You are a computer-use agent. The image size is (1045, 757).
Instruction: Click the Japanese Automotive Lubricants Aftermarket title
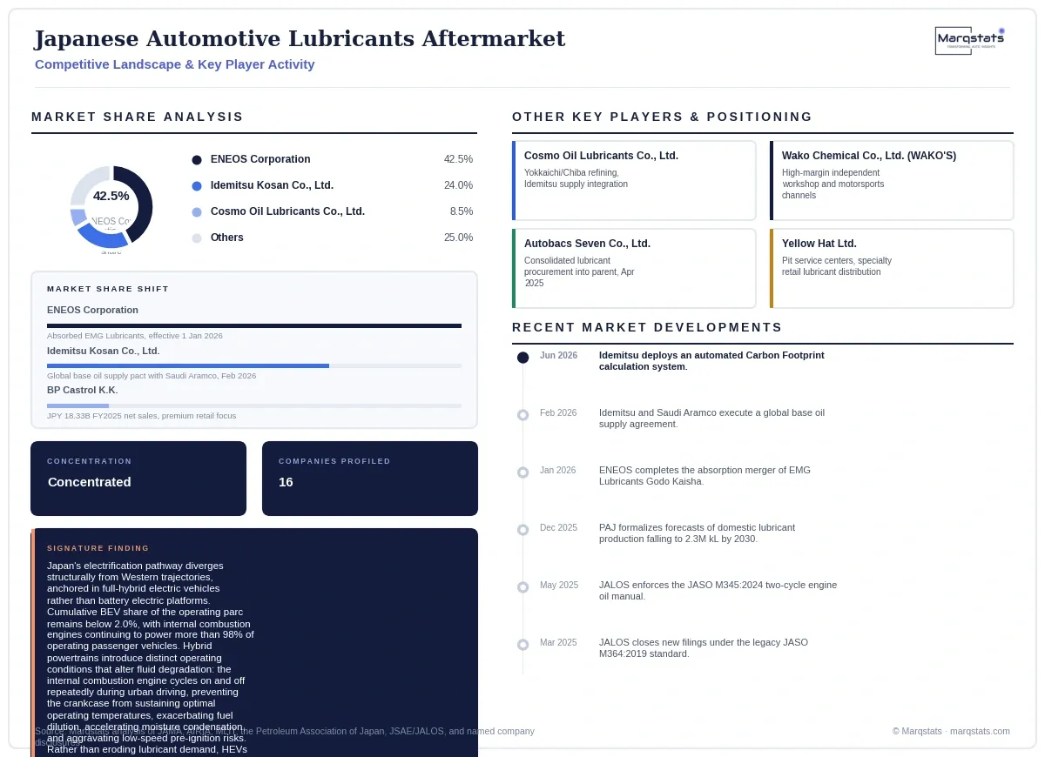[x=300, y=39]
